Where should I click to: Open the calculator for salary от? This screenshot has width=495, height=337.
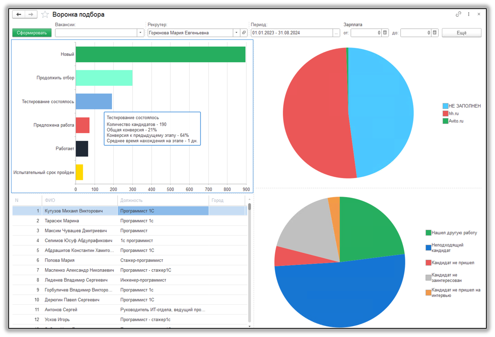click(x=385, y=33)
